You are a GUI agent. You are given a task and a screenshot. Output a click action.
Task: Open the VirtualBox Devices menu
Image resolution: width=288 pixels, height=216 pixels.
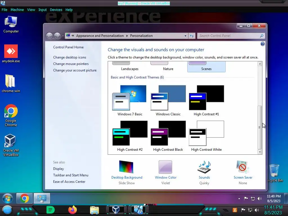coord(56,10)
